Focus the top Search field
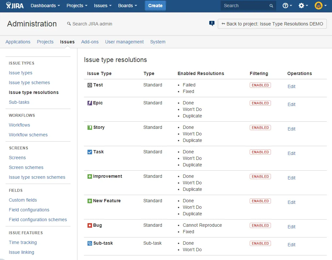This screenshot has width=332, height=260. [248, 6]
